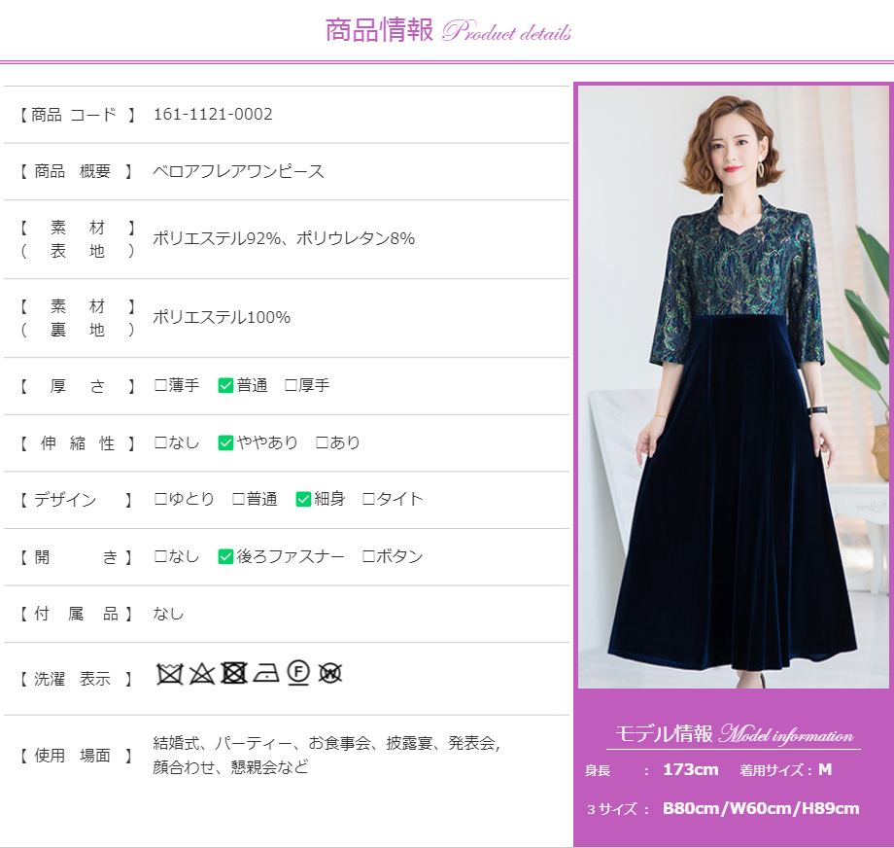The image size is (894, 848).
Task: Click the circled F dry-clean symbol
Action: [x=298, y=673]
